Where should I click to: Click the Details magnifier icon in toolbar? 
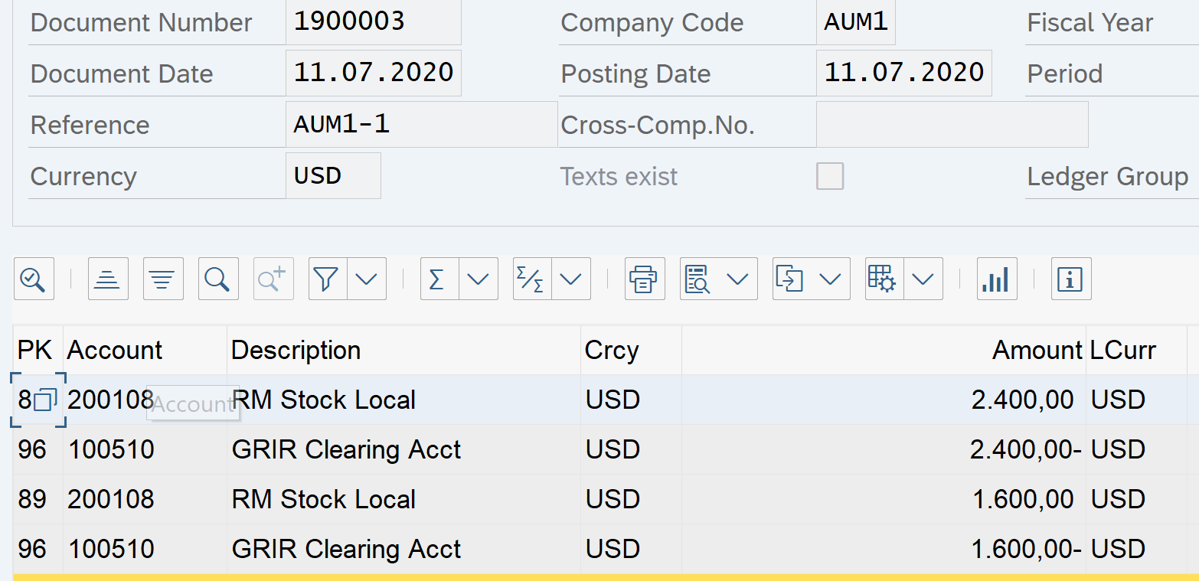click(x=33, y=279)
